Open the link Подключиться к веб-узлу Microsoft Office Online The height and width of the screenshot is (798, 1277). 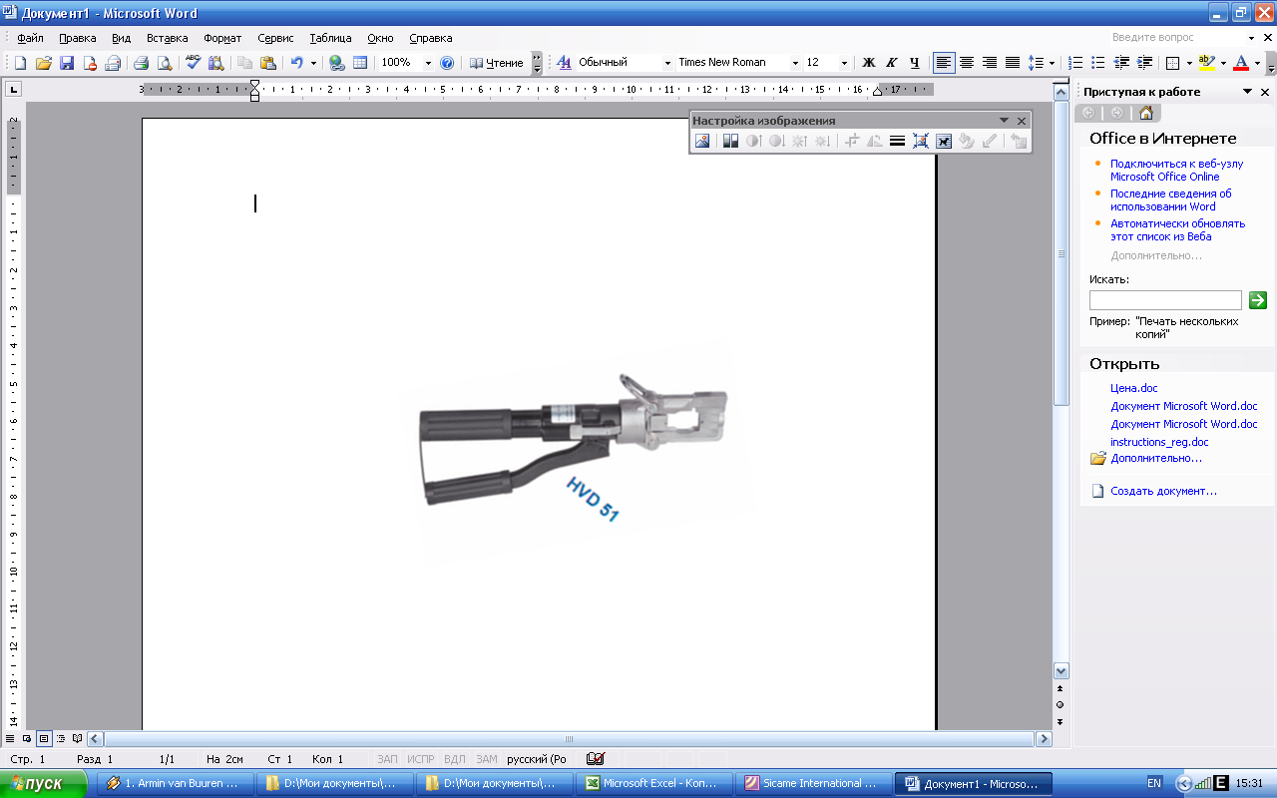tap(1177, 170)
